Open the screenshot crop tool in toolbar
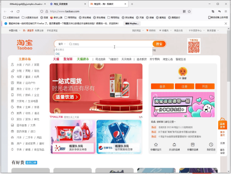231x174 pixels. coord(213,11)
